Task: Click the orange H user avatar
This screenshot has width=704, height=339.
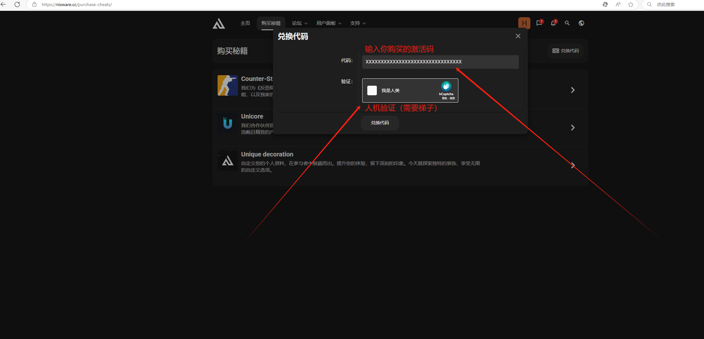Action: (x=524, y=23)
